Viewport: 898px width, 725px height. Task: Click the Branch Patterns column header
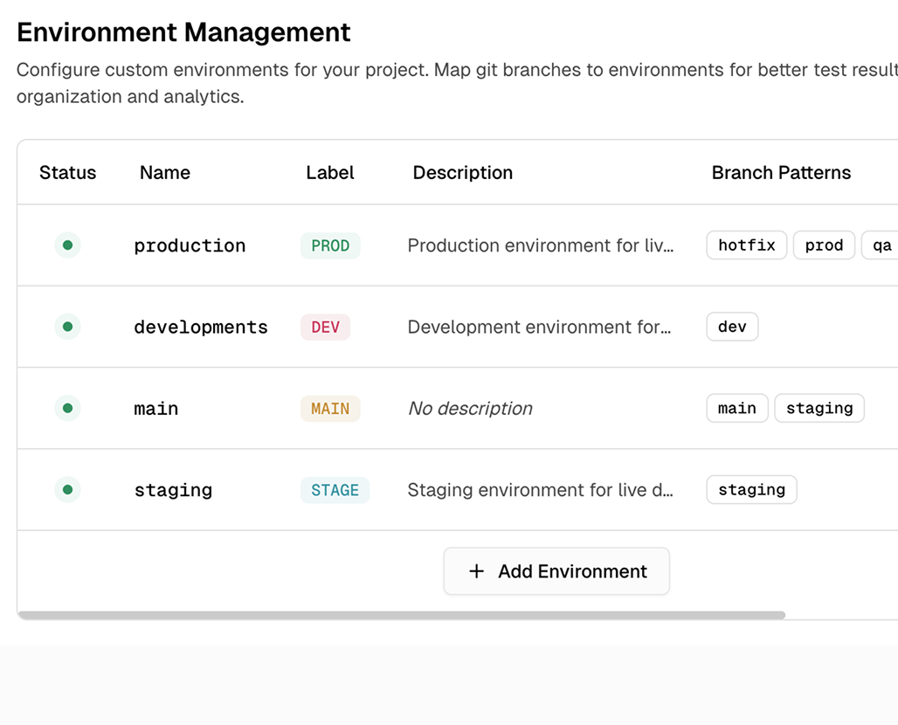781,172
